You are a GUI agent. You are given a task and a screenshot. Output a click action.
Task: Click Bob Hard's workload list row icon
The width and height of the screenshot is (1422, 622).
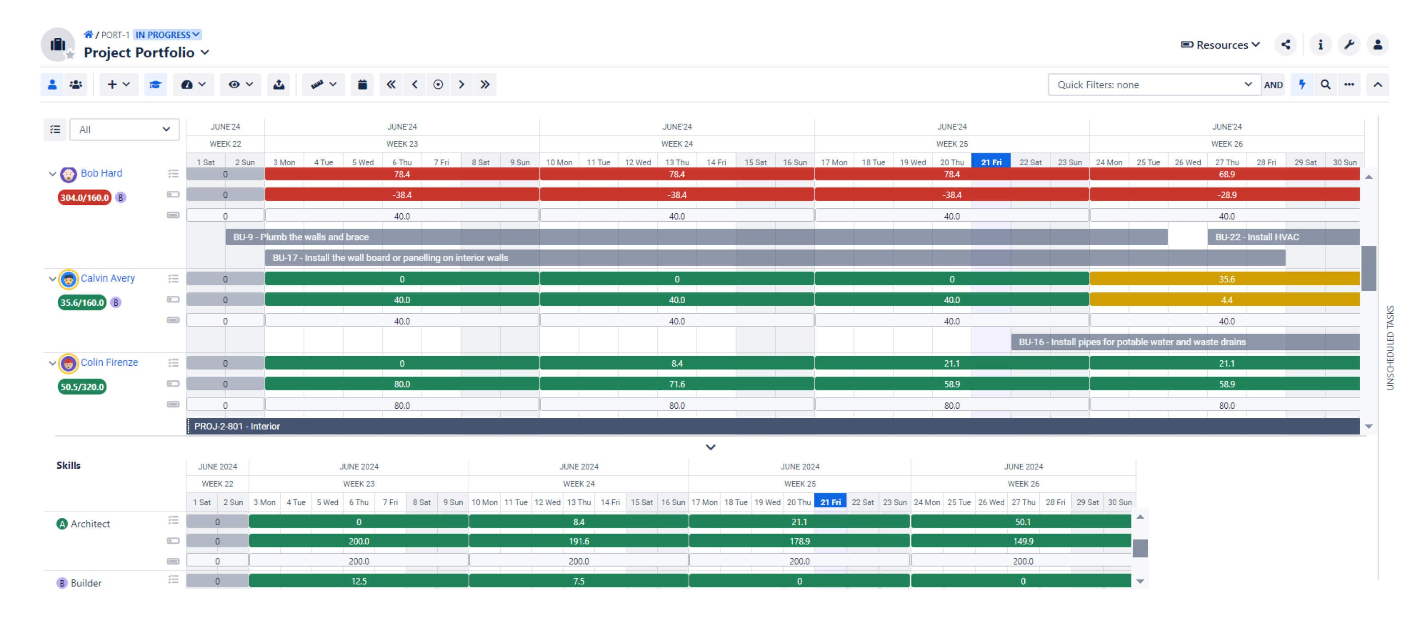(173, 174)
